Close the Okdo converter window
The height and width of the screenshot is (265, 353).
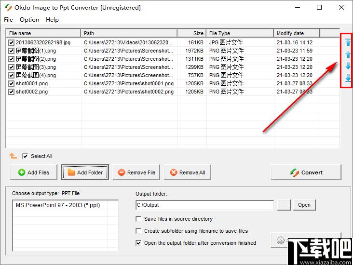click(341, 7)
